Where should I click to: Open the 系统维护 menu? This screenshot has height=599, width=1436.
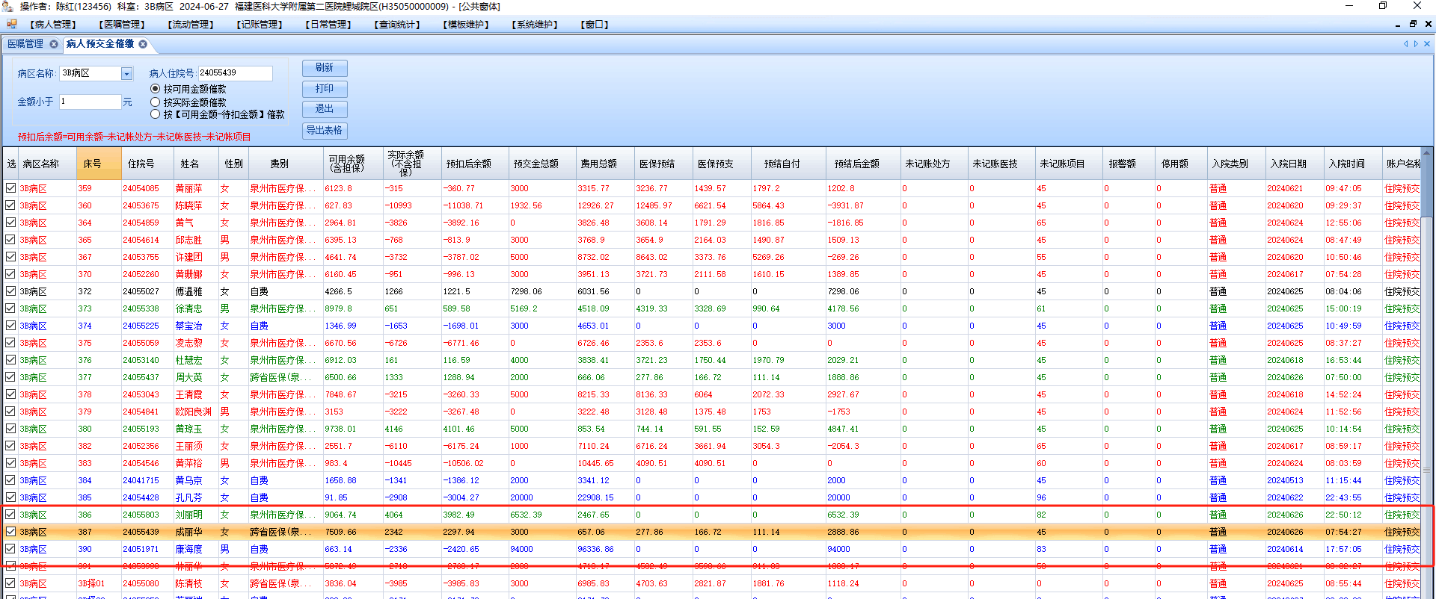click(535, 25)
